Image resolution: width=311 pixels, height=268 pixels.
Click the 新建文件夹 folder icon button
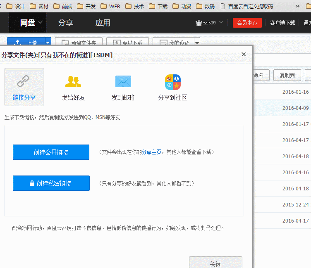79,43
